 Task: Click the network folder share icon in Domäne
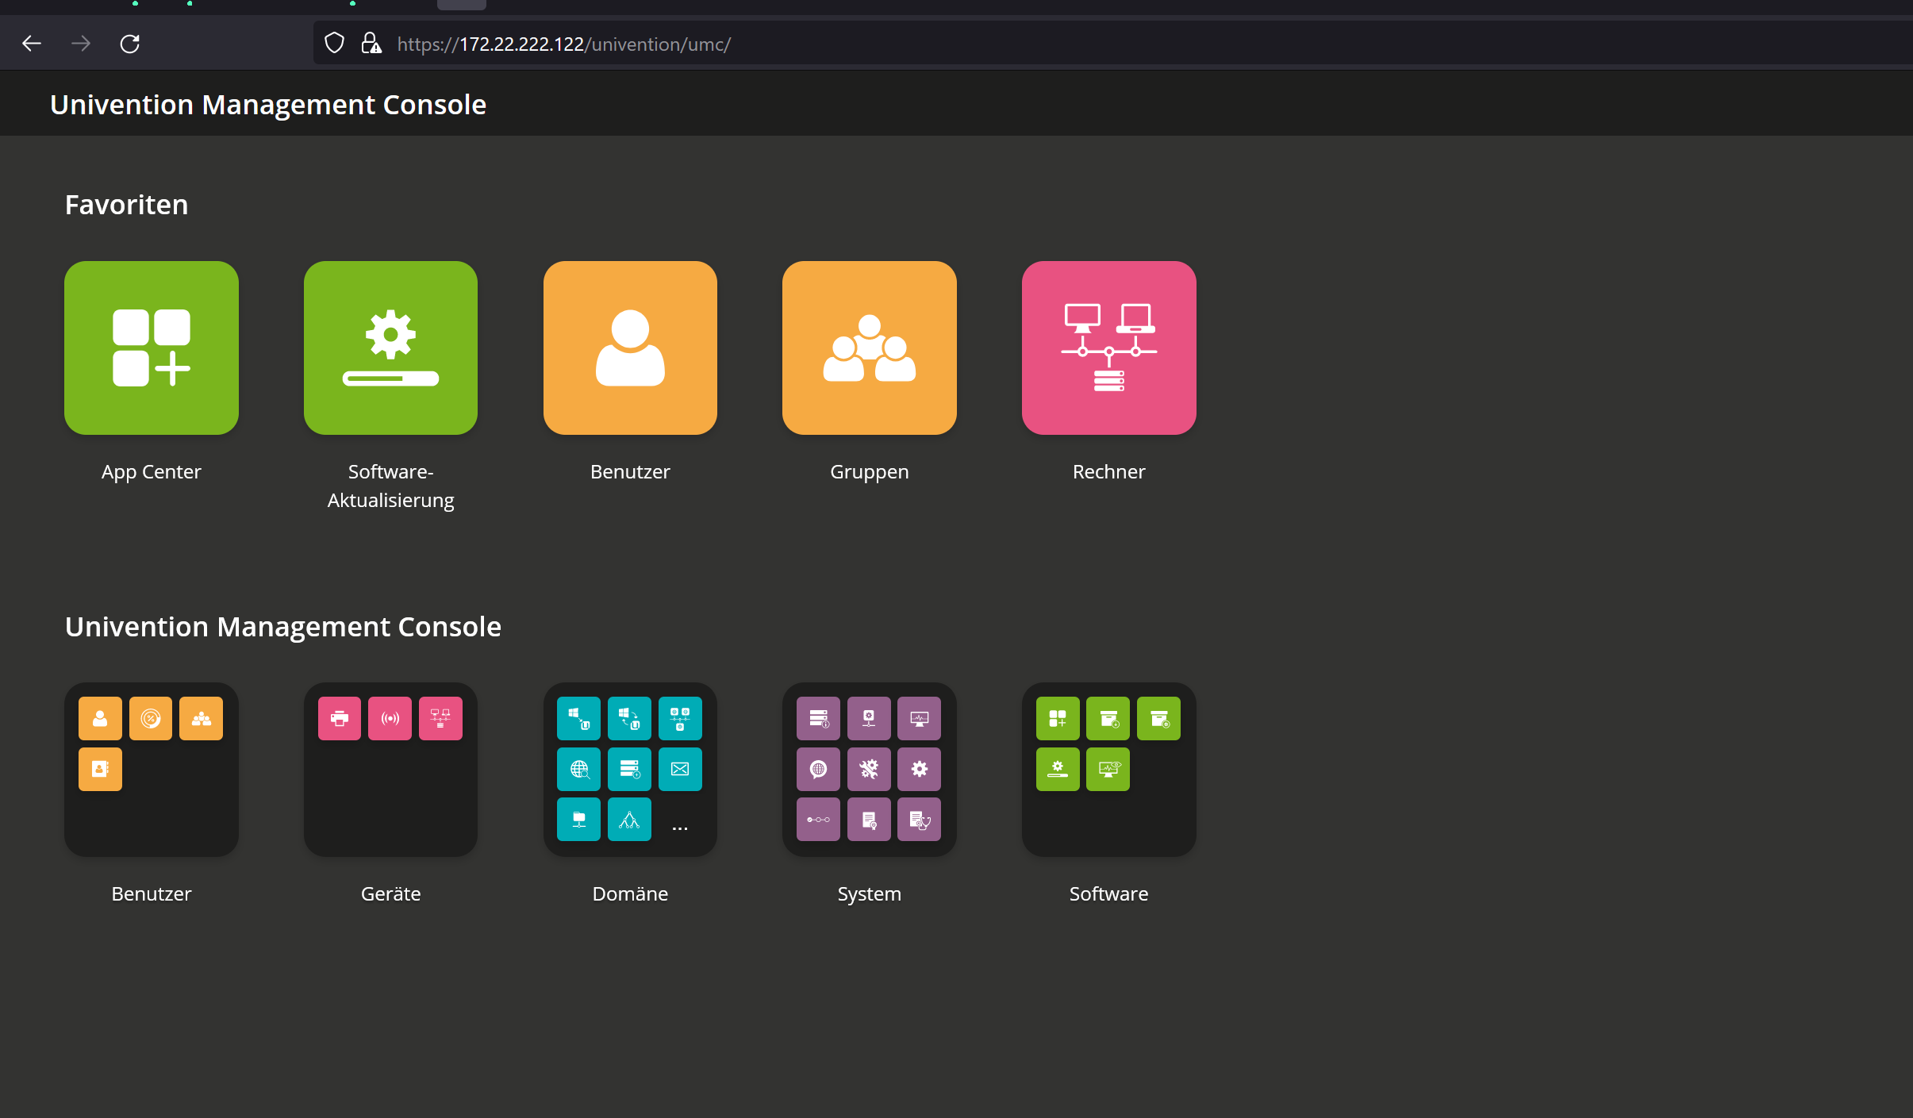[x=579, y=820]
